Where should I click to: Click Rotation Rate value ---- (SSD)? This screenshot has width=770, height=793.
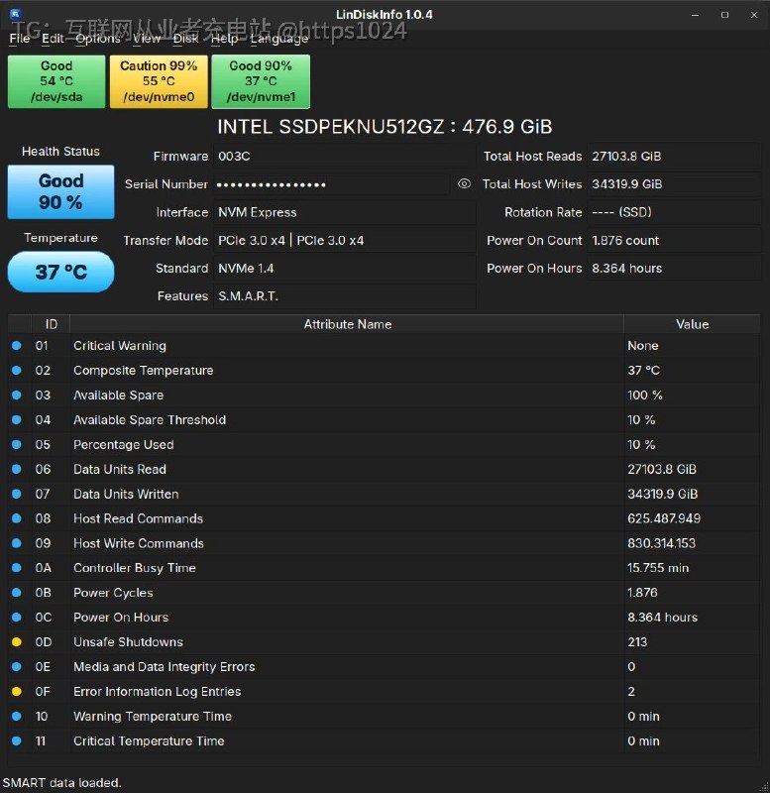pyautogui.click(x=675, y=212)
